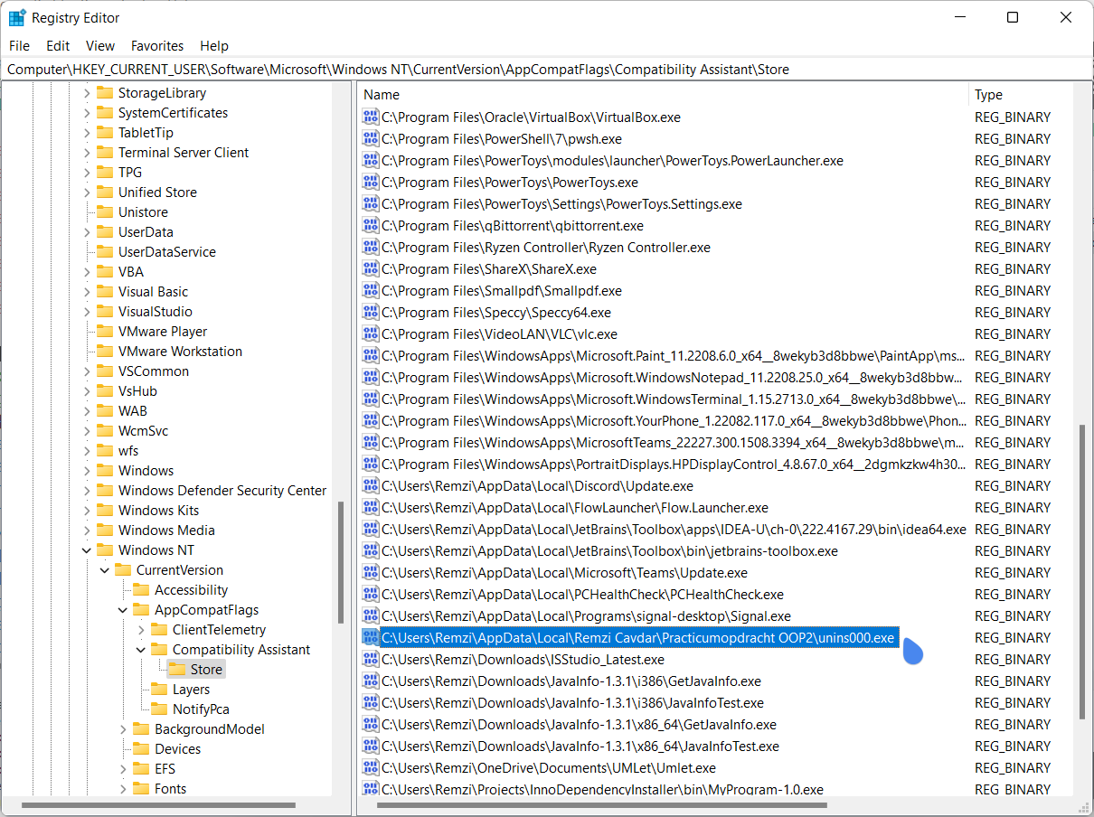Viewport: 1094px width, 817px height.
Task: Click binary icon of idea64.exe value
Action: [371, 530]
